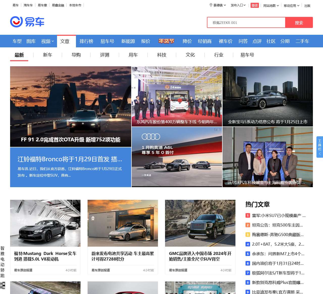
Task: Open 蔚来发布电池共享活动 article title
Action: click(123, 256)
